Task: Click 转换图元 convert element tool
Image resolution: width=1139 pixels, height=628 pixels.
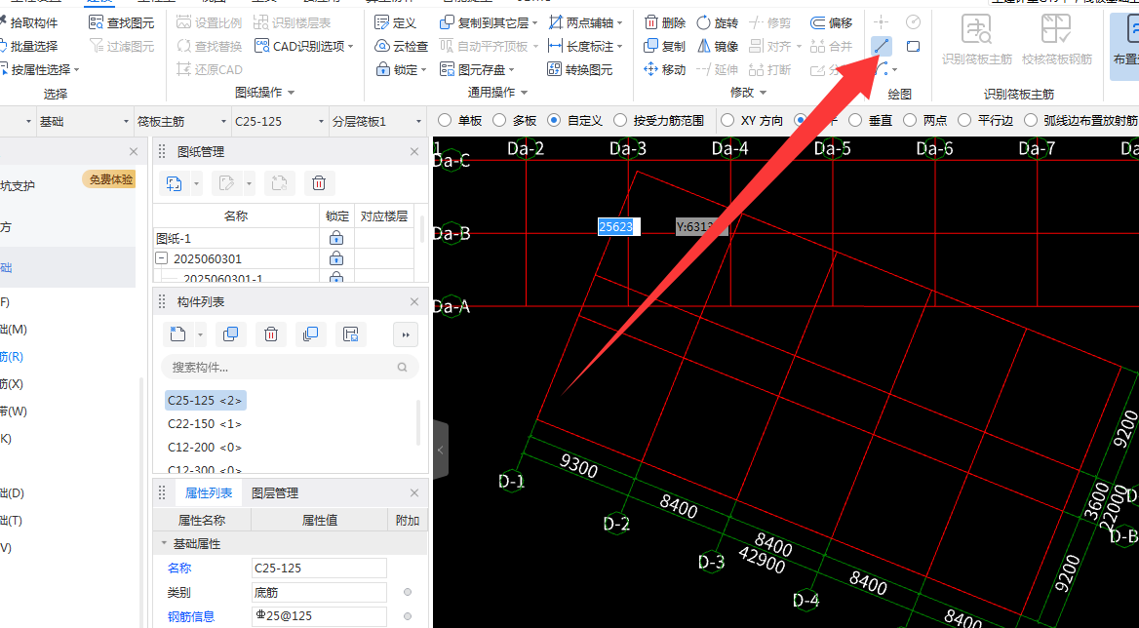Action: [x=579, y=69]
